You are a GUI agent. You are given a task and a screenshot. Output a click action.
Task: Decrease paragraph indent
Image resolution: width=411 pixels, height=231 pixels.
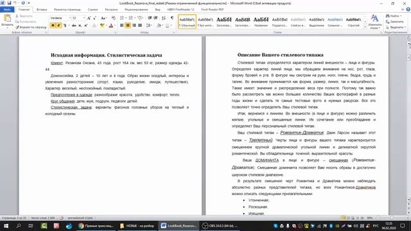pos(150,18)
